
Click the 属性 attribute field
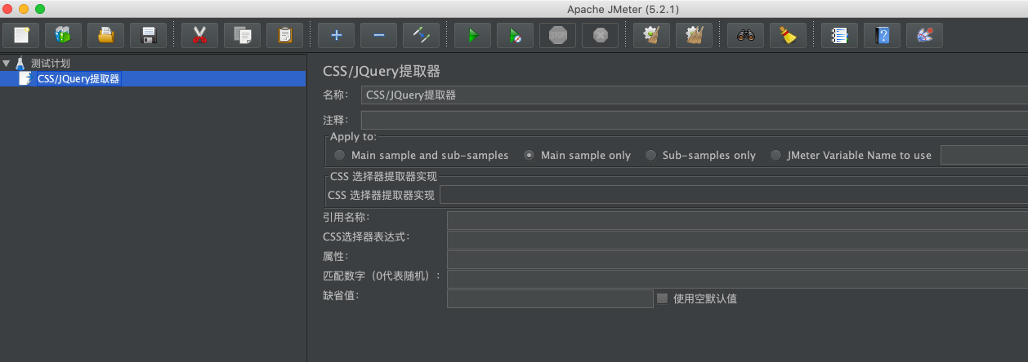pyautogui.click(x=737, y=259)
